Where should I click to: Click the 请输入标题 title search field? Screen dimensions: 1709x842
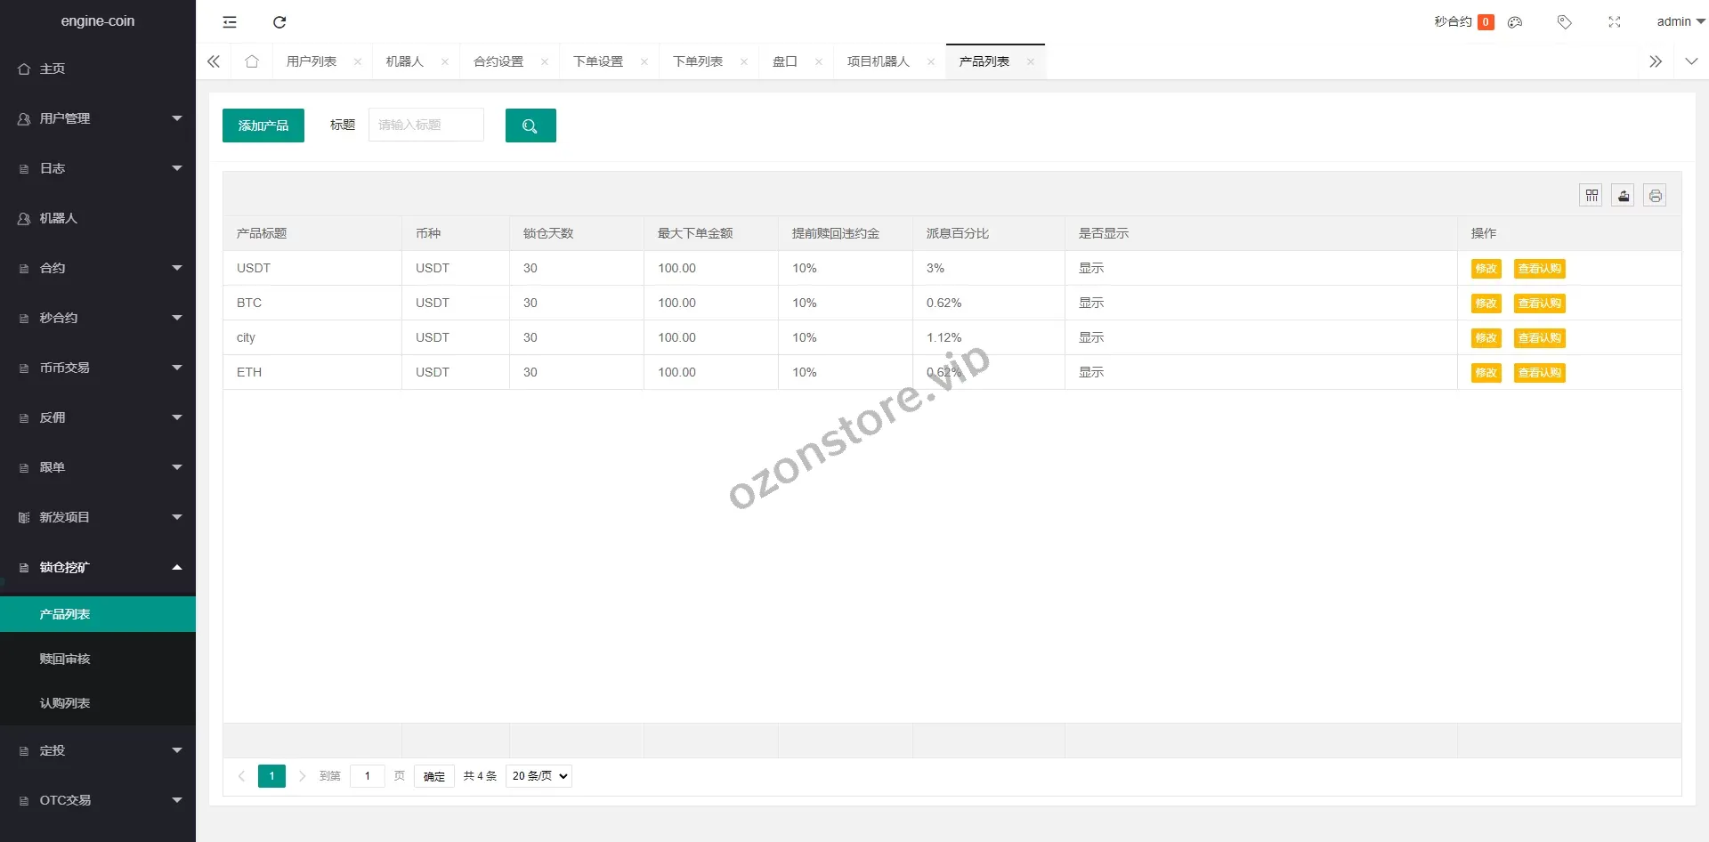click(x=426, y=125)
